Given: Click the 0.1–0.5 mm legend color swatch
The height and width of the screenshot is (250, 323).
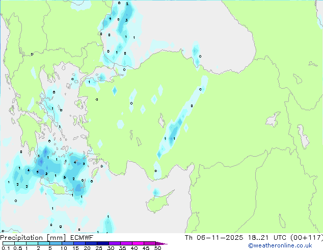Looking at the screenshot, I should click(9, 243).
